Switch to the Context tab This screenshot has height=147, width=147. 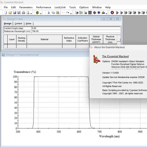(x=18, y=24)
